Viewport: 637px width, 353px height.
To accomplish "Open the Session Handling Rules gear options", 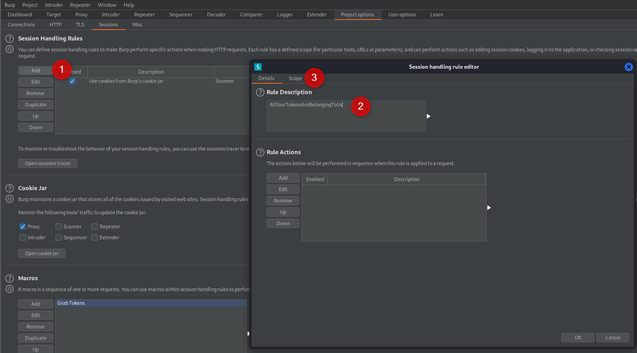I will click(9, 49).
